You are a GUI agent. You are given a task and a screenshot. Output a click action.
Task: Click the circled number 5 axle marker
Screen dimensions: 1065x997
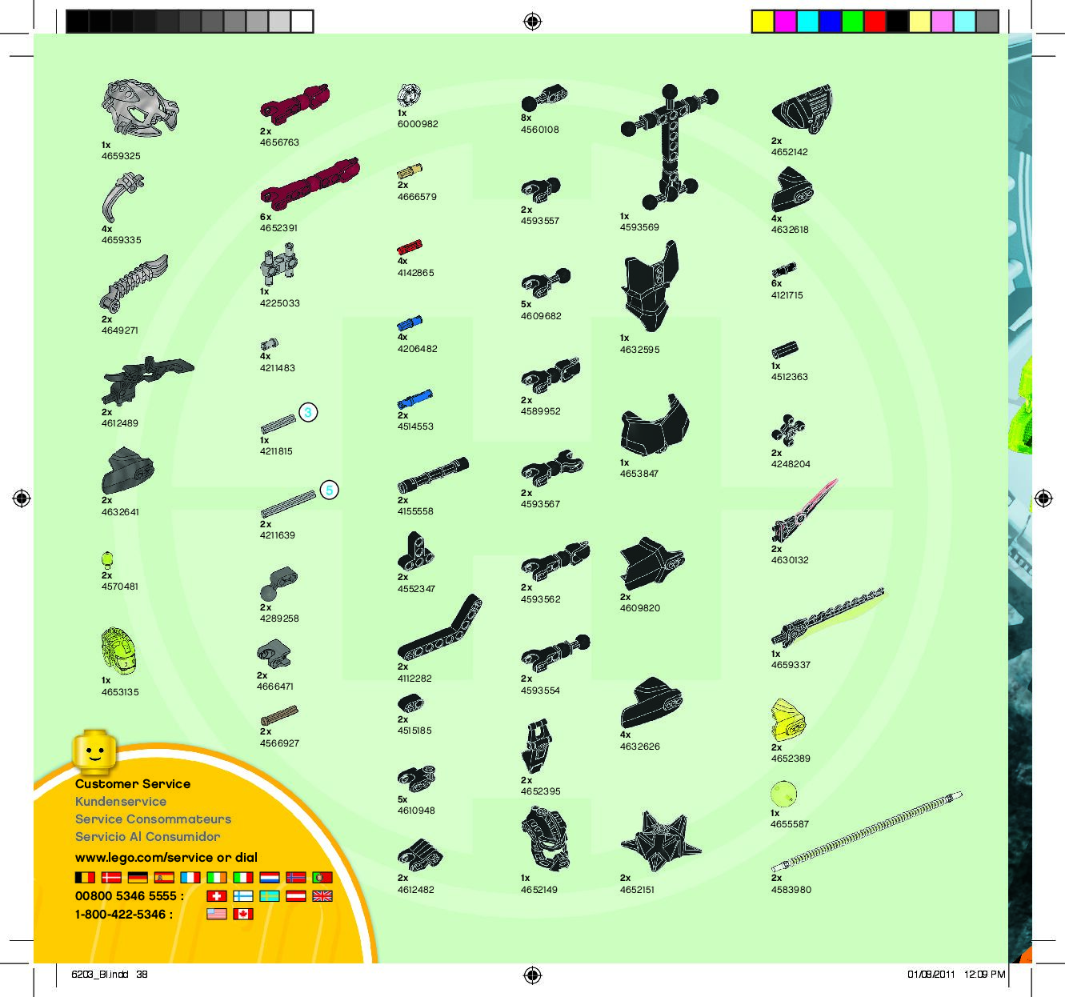[x=329, y=490]
